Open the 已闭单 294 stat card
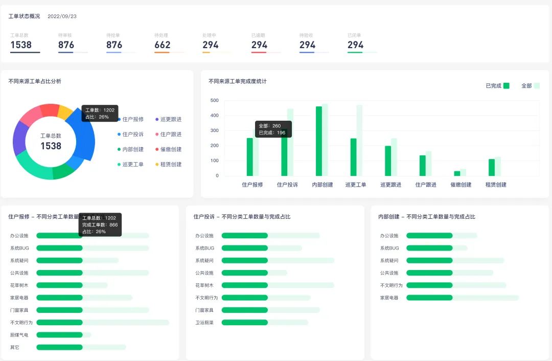Screen dimensions: 552x361 pyautogui.click(x=362, y=42)
